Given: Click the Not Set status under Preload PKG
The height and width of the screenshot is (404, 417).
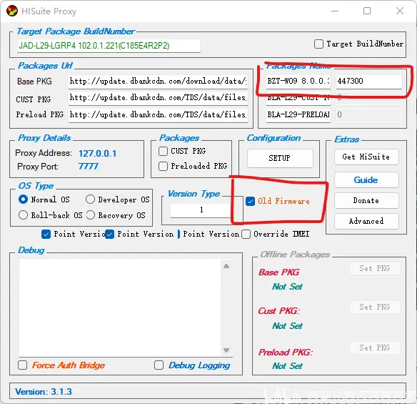Looking at the screenshot, I should [287, 366].
